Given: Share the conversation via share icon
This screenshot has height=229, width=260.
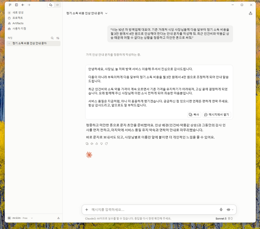Looking at the screenshot, I should pyautogui.click(x=250, y=13).
